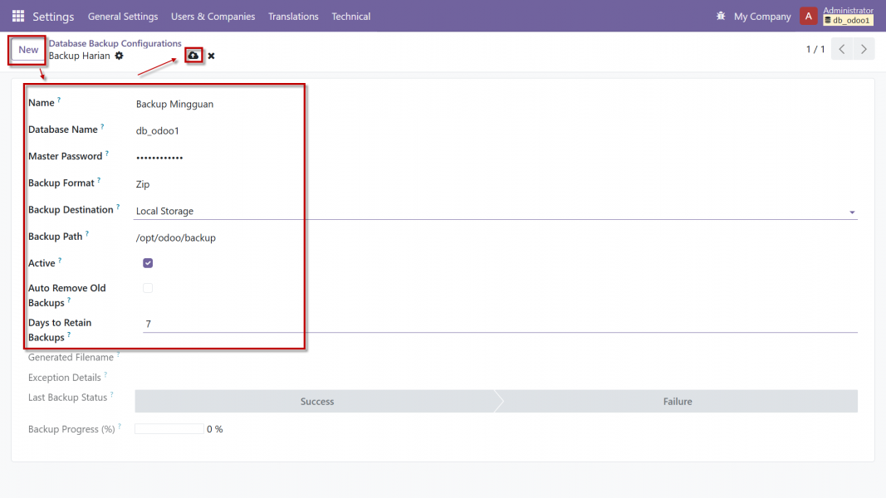Image resolution: width=886 pixels, height=498 pixels.
Task: Click the Days to Retain Backups field
Action: [498, 324]
